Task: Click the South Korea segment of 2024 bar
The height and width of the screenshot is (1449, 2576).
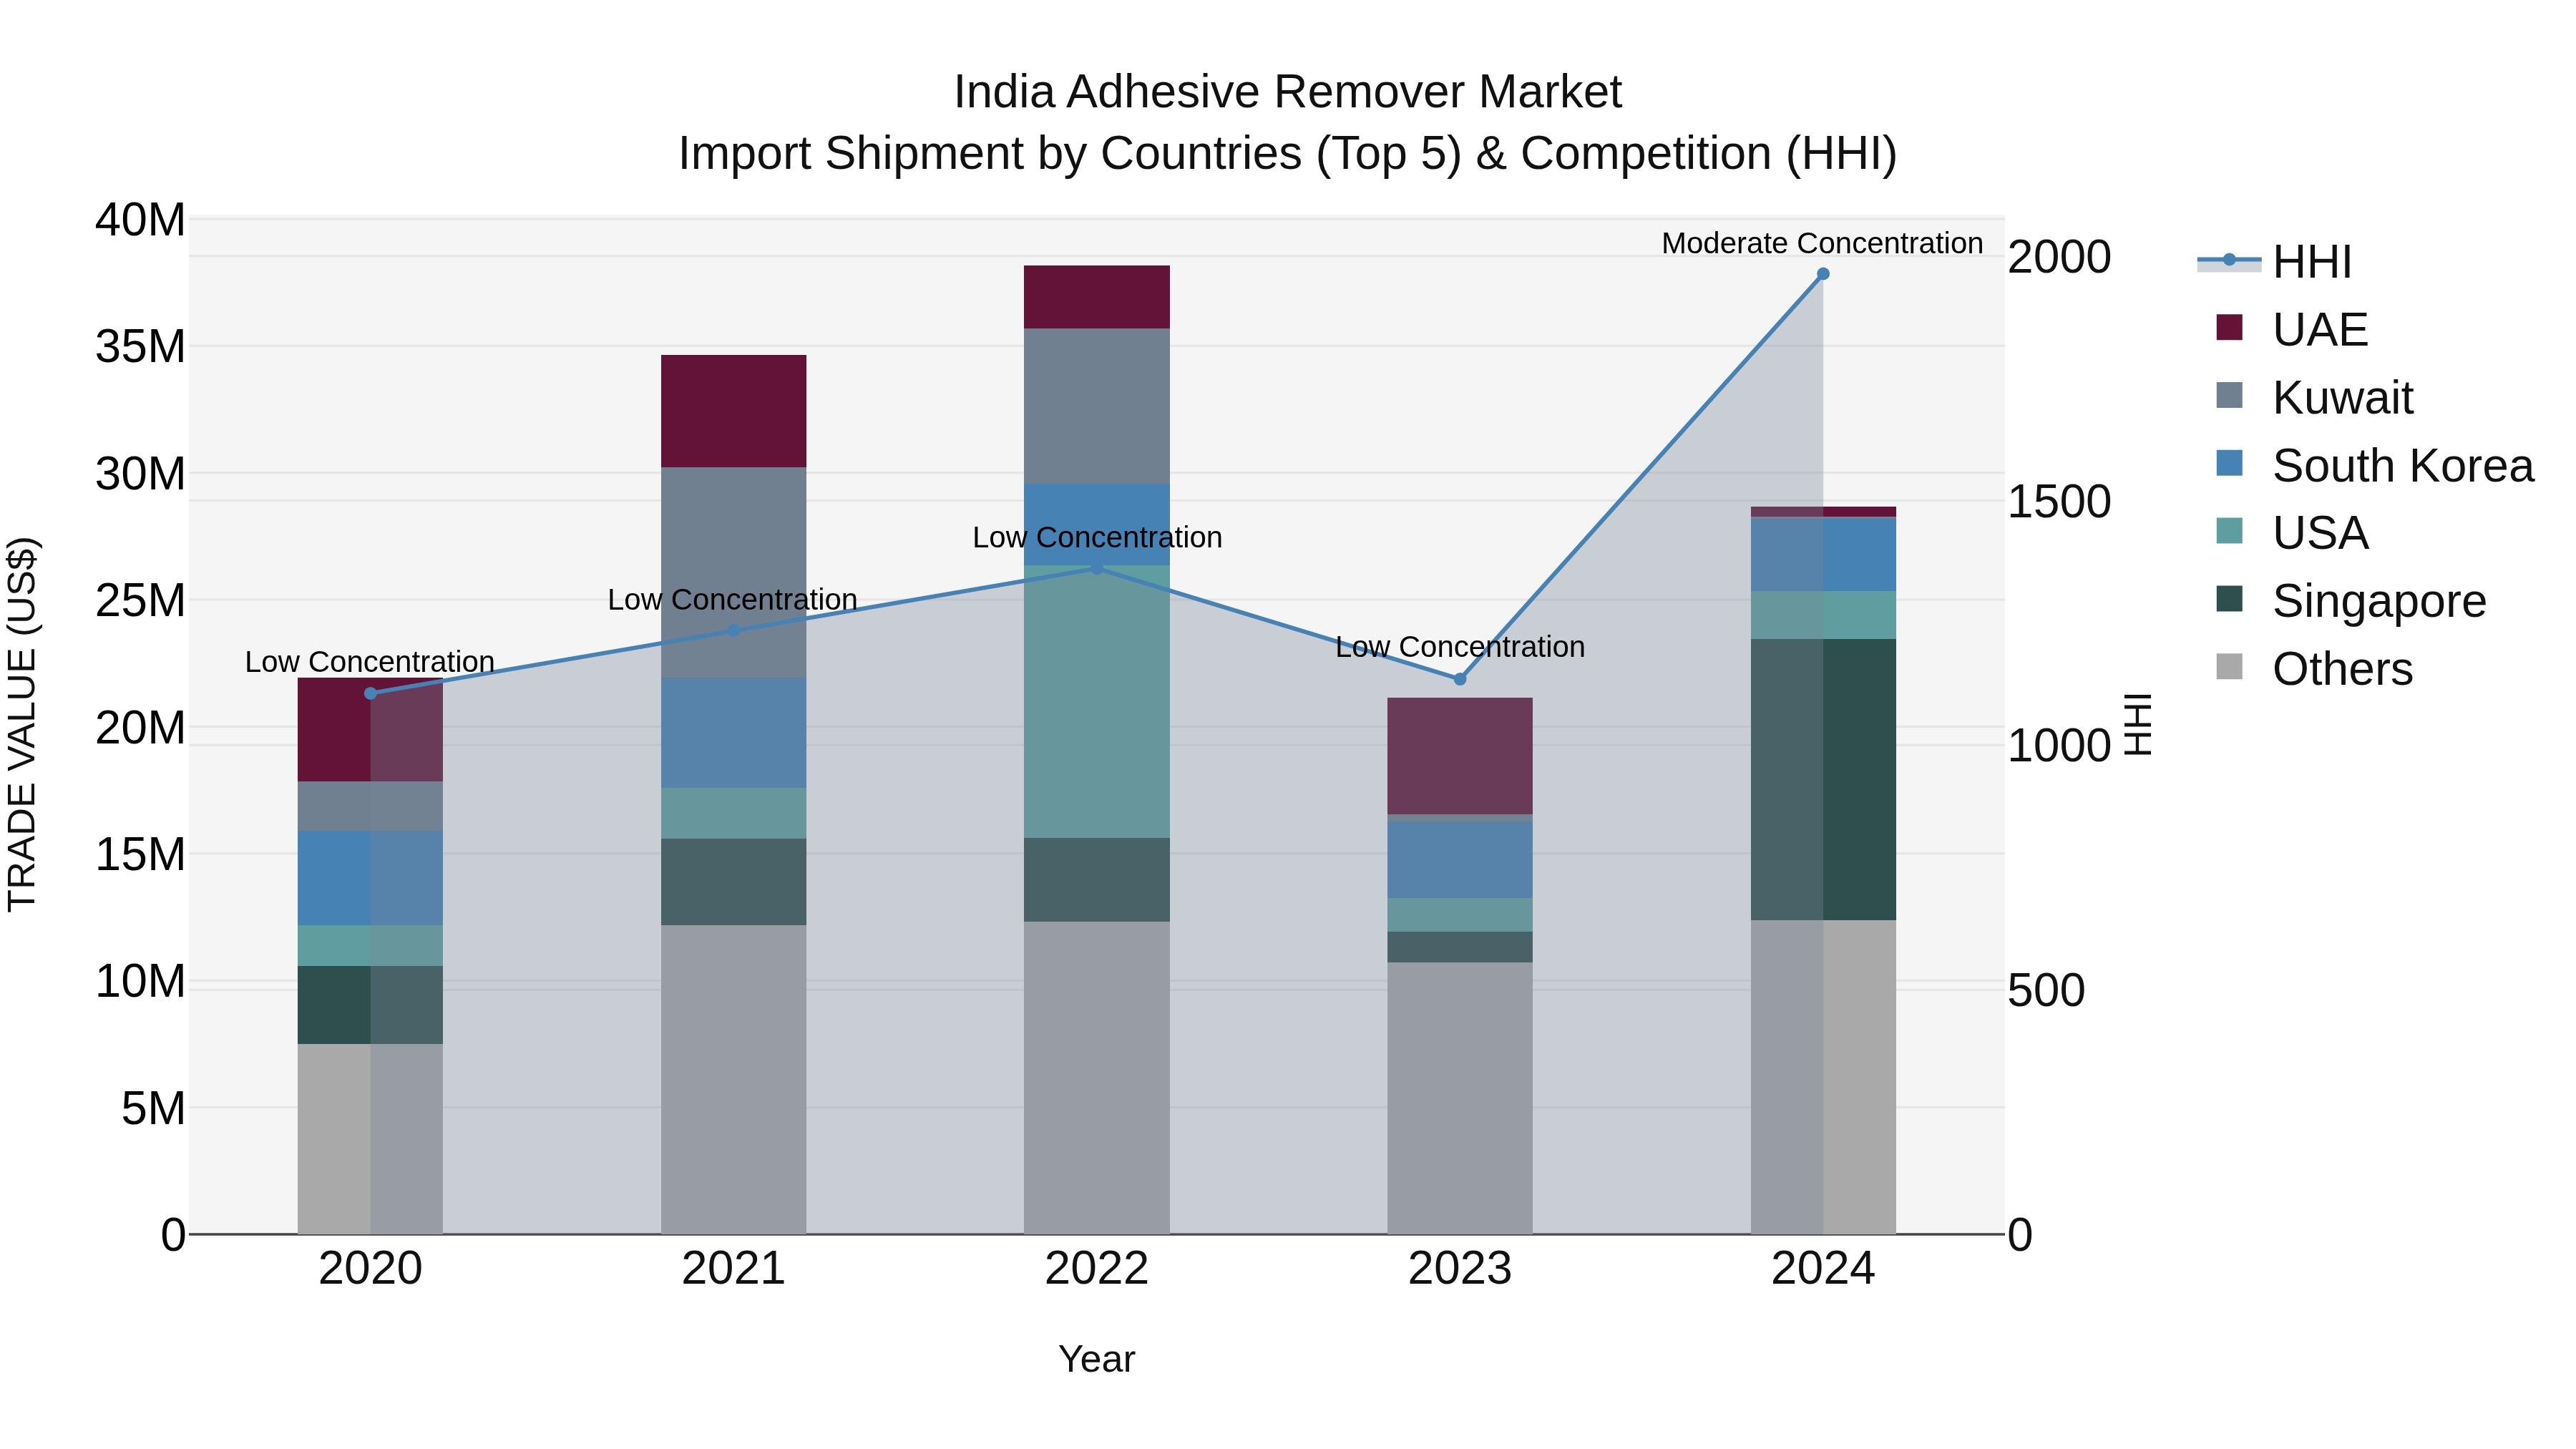Action: tap(1822, 554)
